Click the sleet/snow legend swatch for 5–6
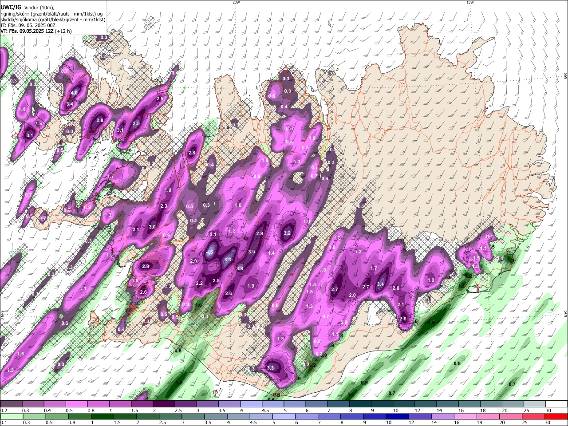568x426 pixels. [x=295, y=404]
